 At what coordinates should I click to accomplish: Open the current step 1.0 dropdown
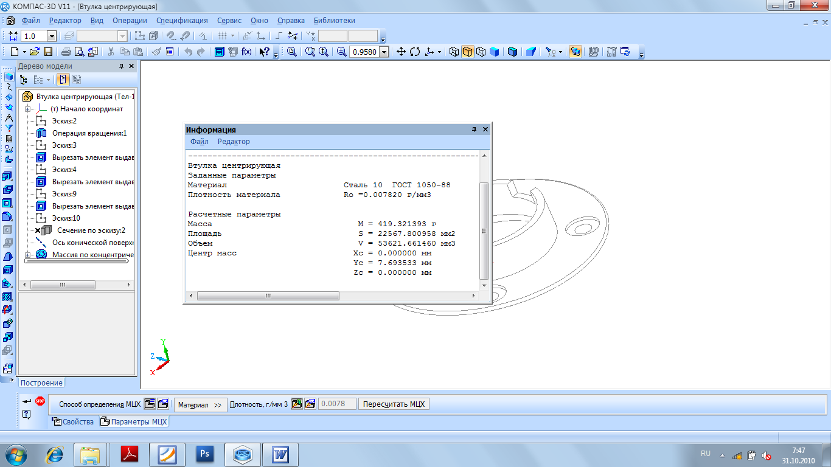[x=52, y=36]
